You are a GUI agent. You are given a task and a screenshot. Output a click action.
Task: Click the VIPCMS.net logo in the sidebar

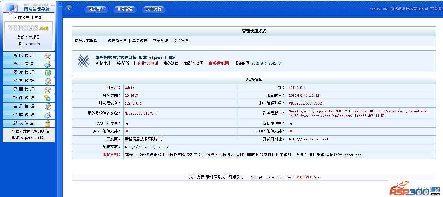click(x=29, y=28)
